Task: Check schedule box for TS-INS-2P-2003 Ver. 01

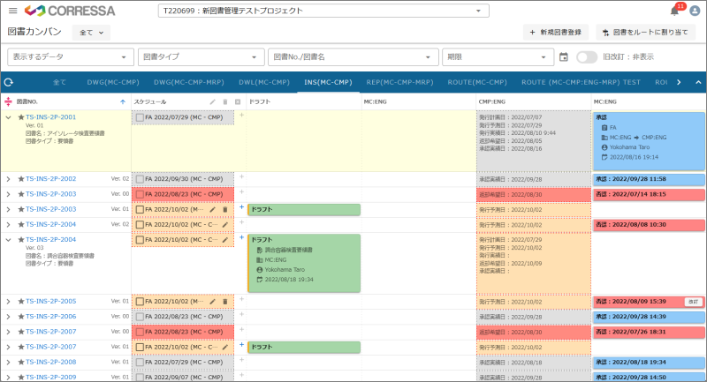Action: point(140,210)
